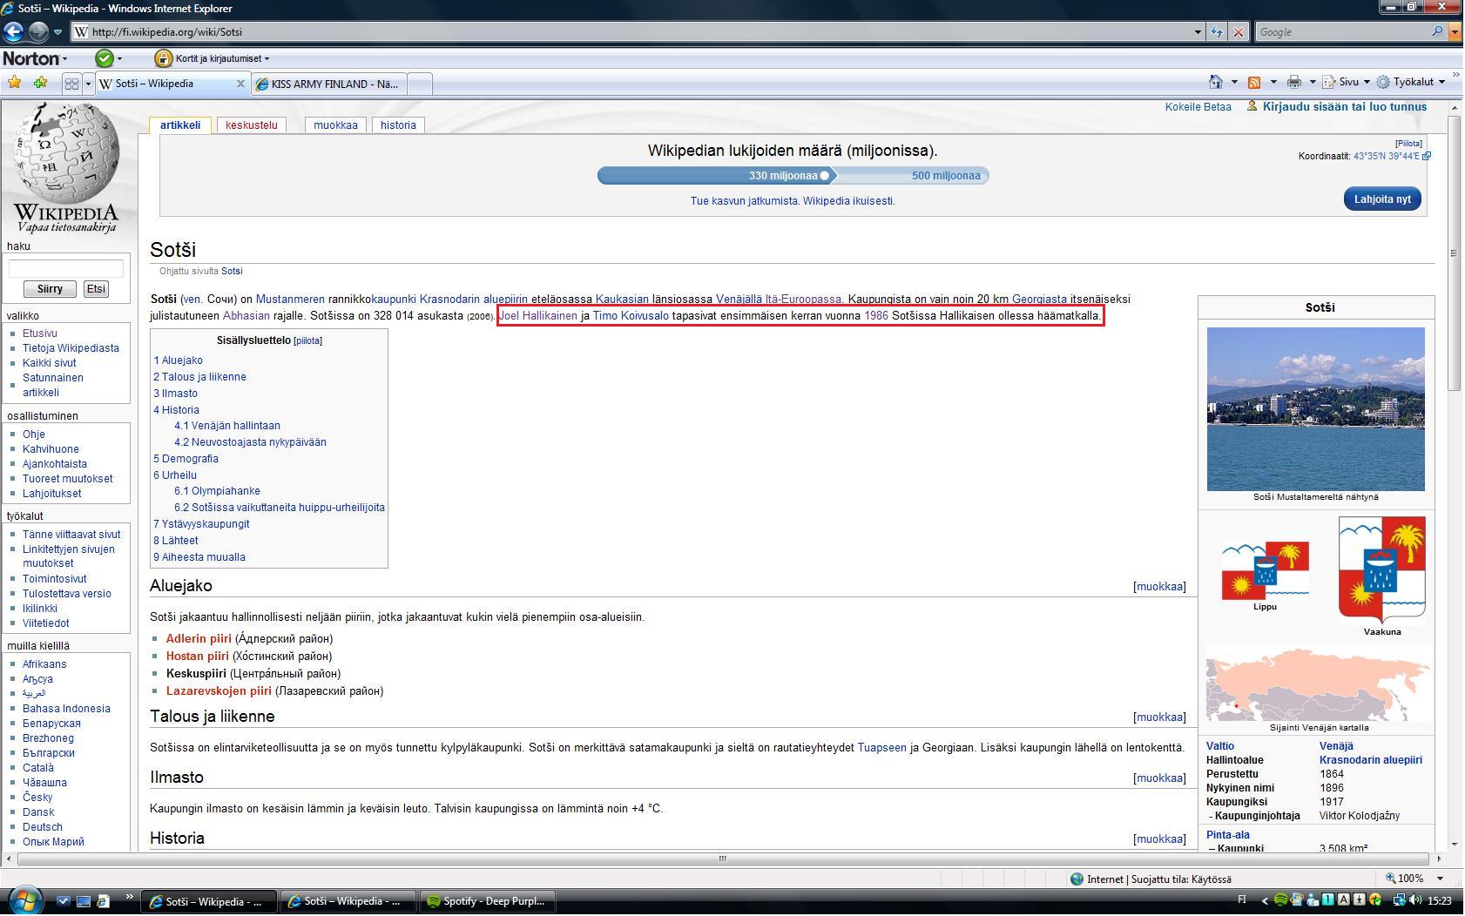Switch to the KISS ARMY FINLAND tab
The height and width of the screenshot is (916, 1465).
pyautogui.click(x=329, y=84)
